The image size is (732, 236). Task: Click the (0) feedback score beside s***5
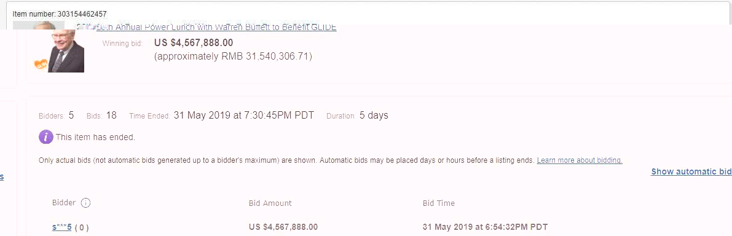pos(82,227)
